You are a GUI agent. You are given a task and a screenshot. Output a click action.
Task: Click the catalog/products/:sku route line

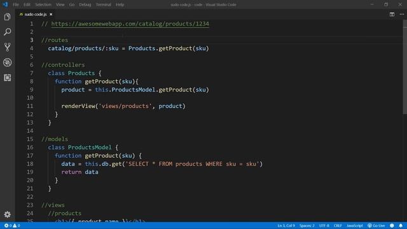click(x=128, y=48)
